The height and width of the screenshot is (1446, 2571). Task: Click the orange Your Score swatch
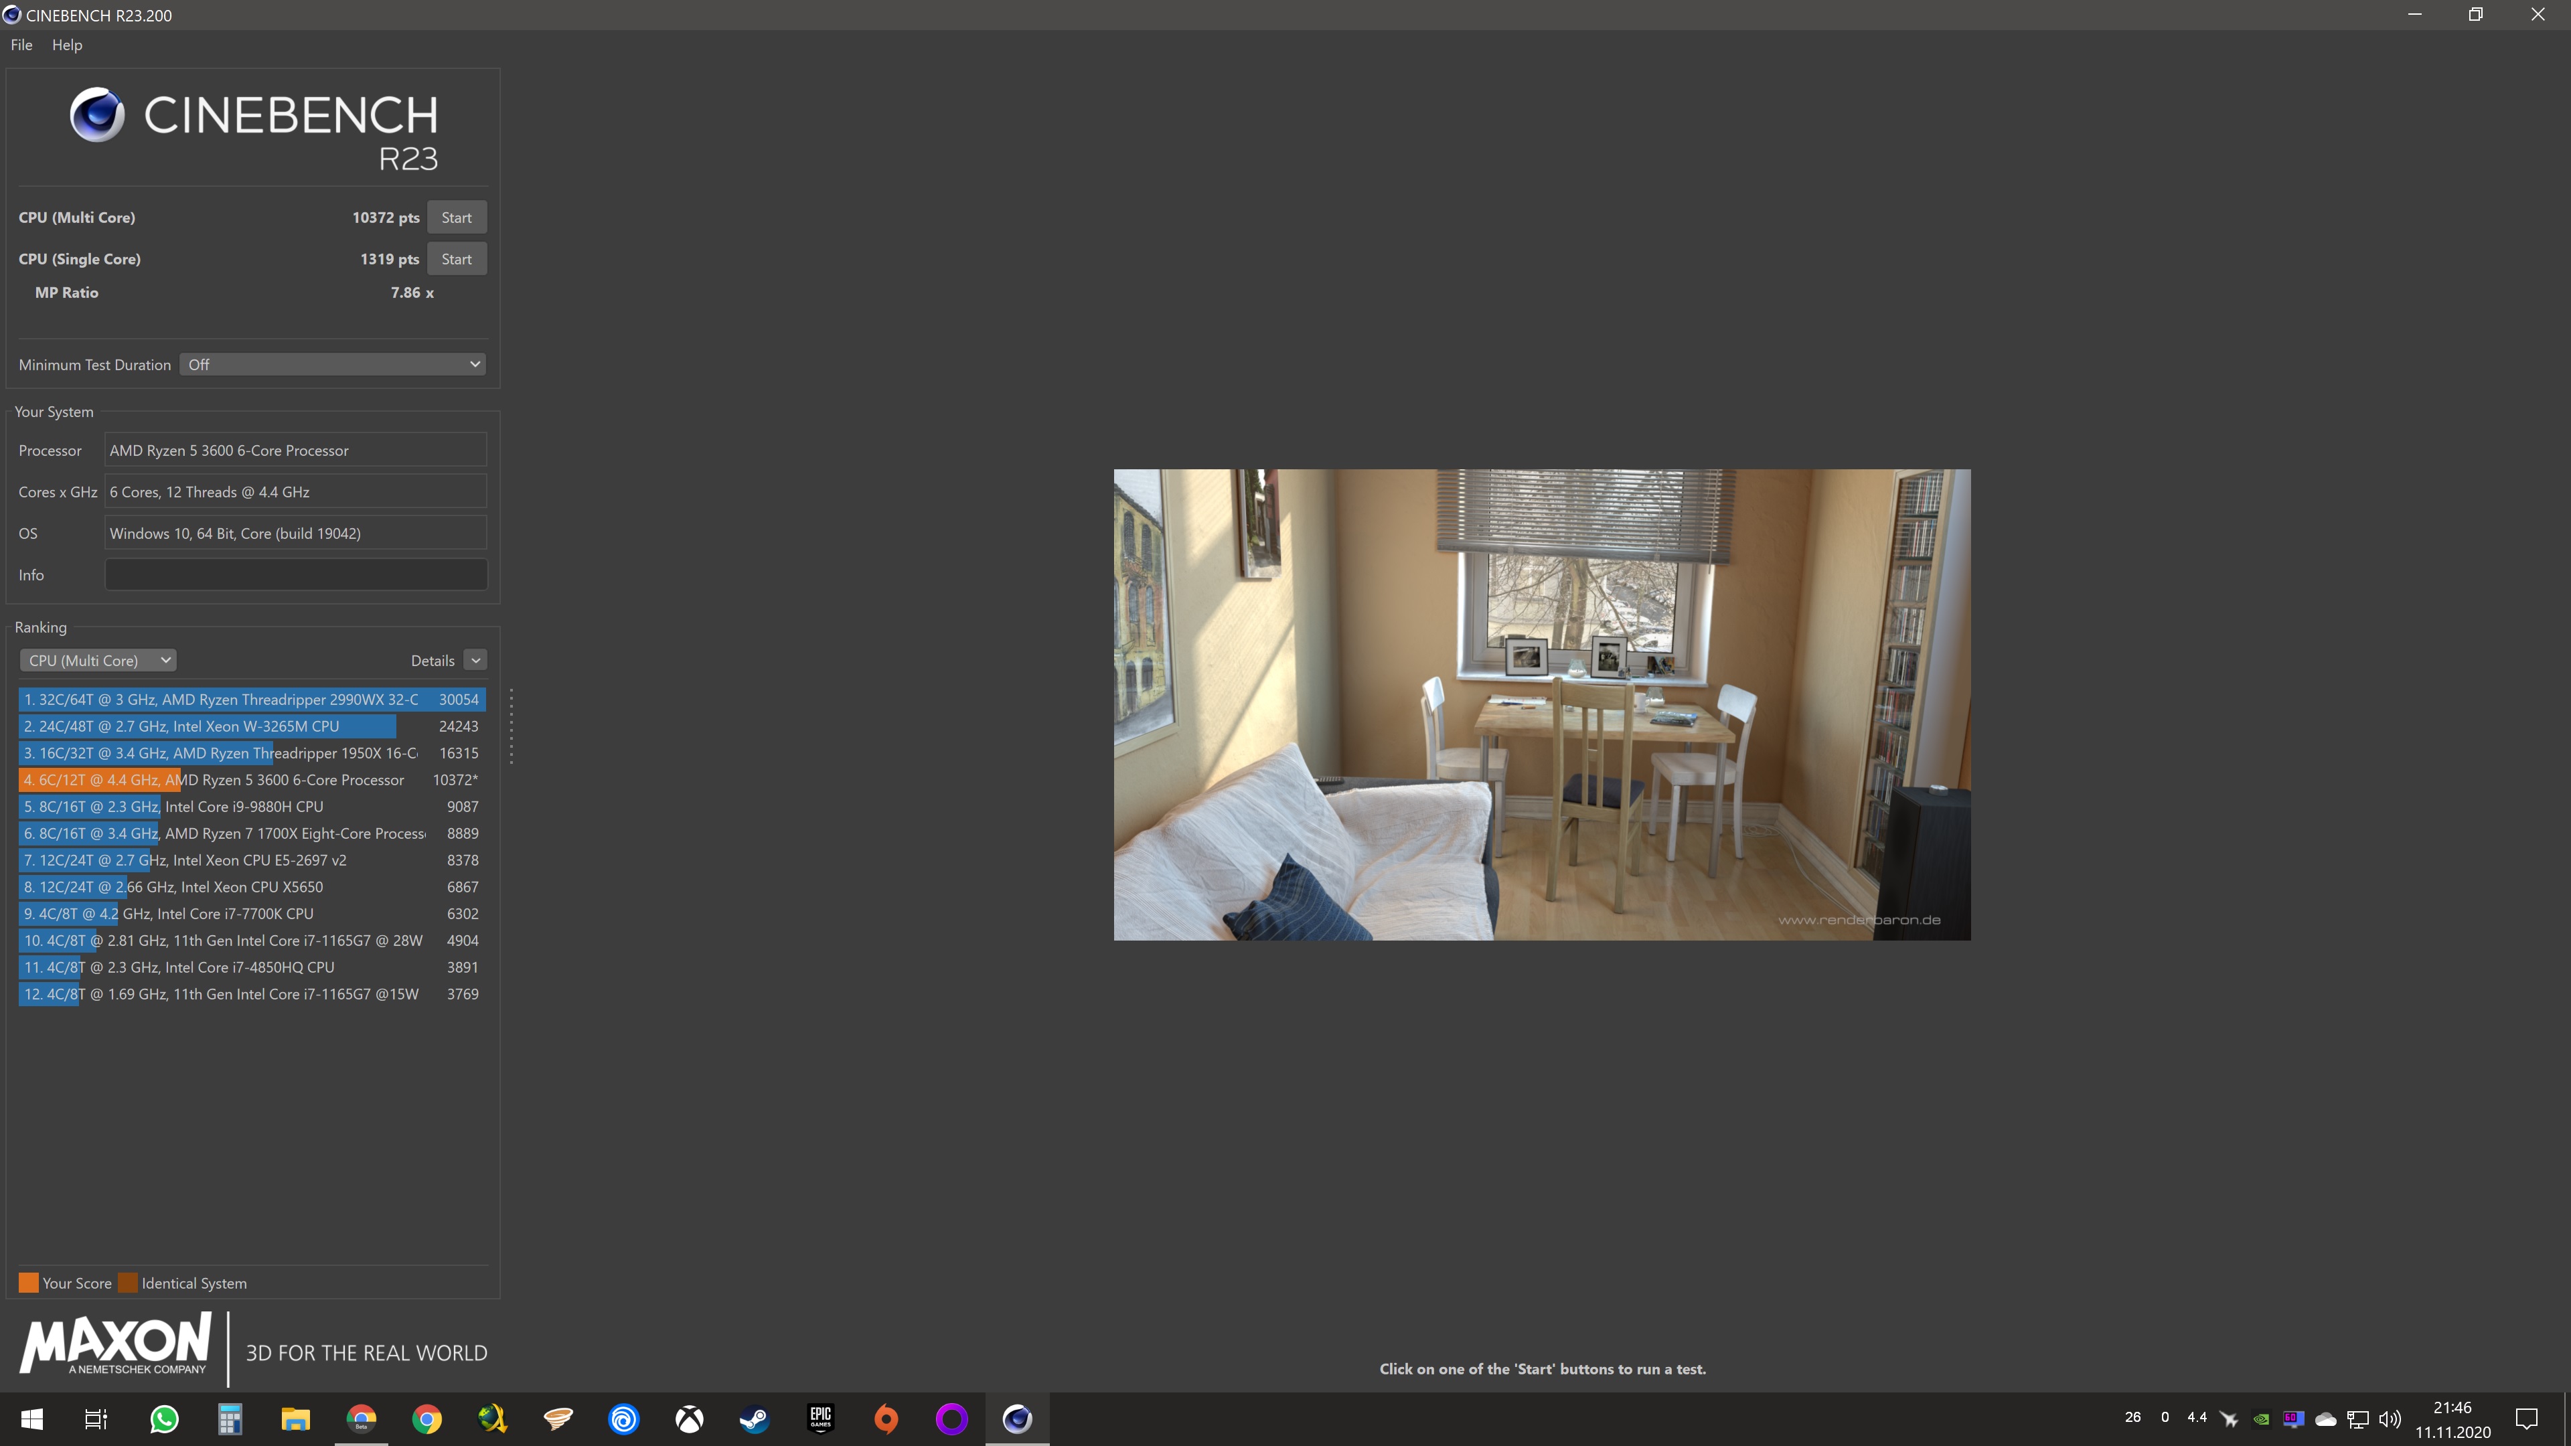tap(28, 1283)
